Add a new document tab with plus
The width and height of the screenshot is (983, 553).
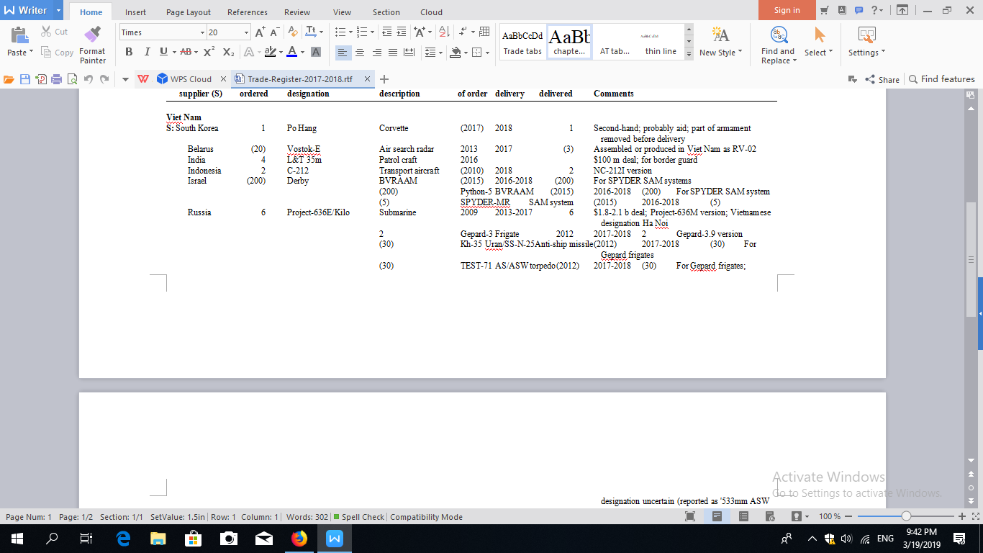384,79
